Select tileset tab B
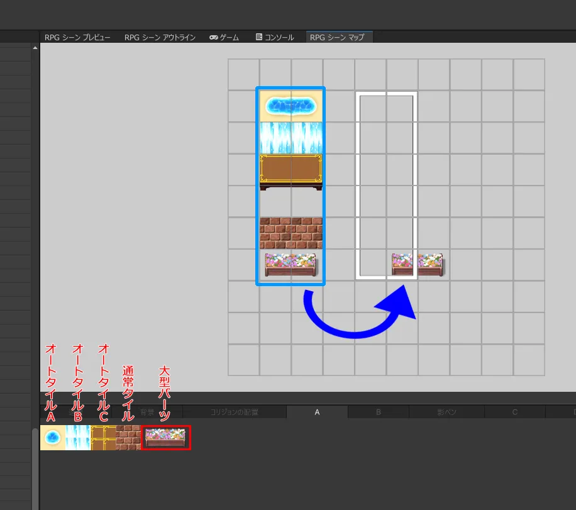 [379, 412]
